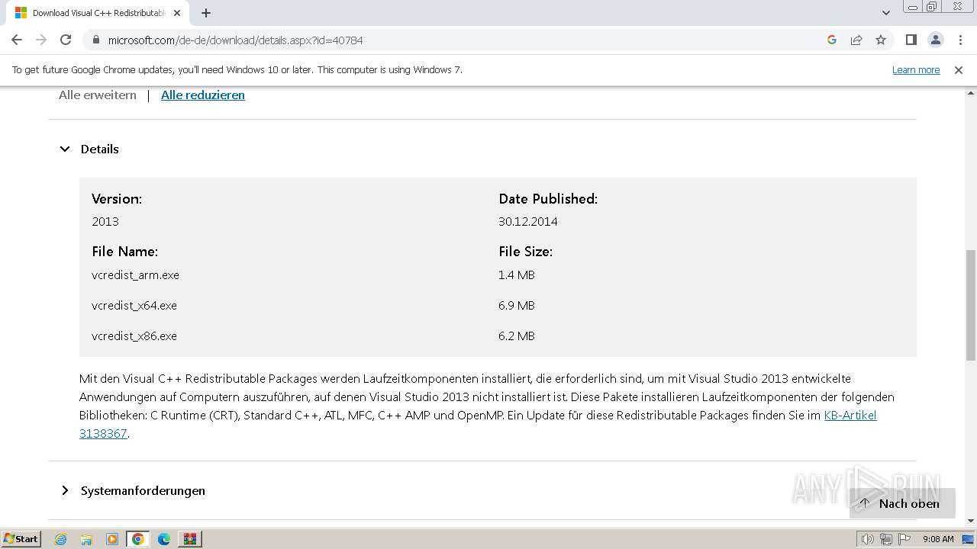Switch to Chrome in taskbar
This screenshot has width=977, height=549.
(x=138, y=539)
